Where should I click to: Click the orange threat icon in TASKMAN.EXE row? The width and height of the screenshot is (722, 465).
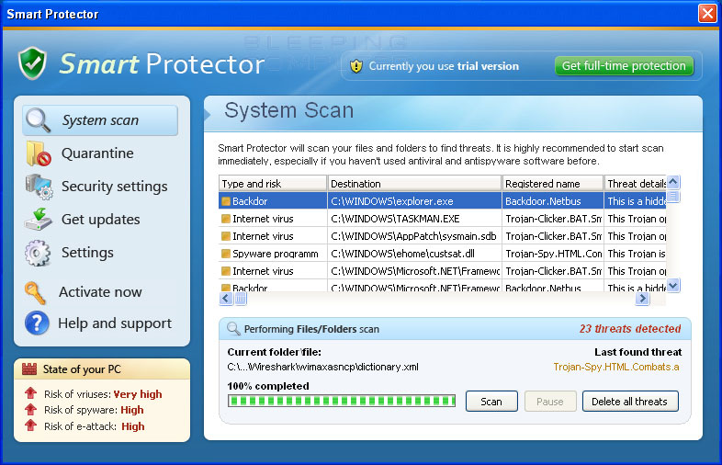(x=226, y=219)
